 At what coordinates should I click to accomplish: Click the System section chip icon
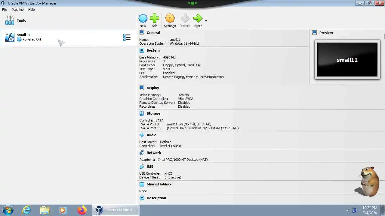(142, 50)
